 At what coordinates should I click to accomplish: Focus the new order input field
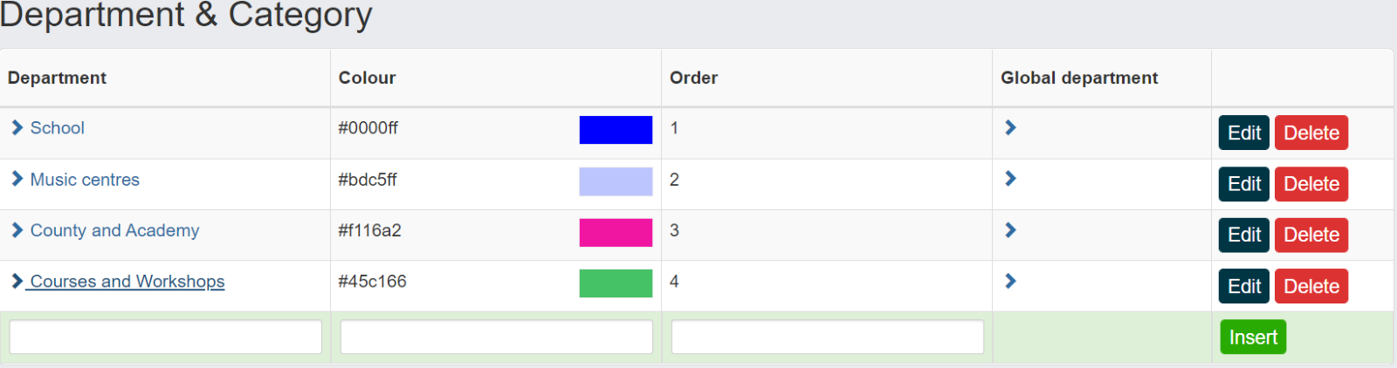point(828,337)
